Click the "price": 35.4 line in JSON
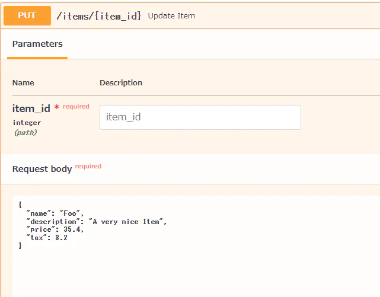Viewport: 380px width, 297px height. click(55, 229)
